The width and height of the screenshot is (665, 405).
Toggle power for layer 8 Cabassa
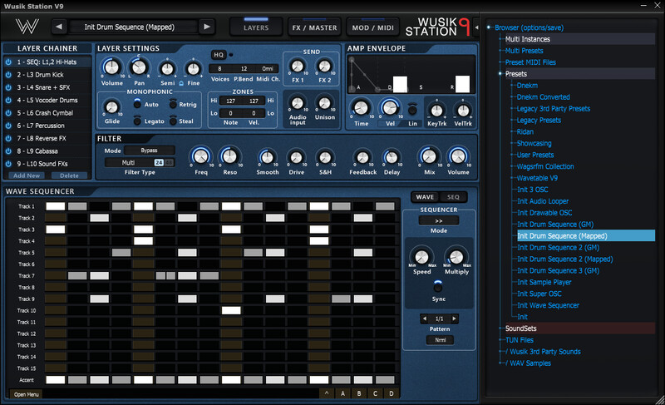[x=8, y=151]
